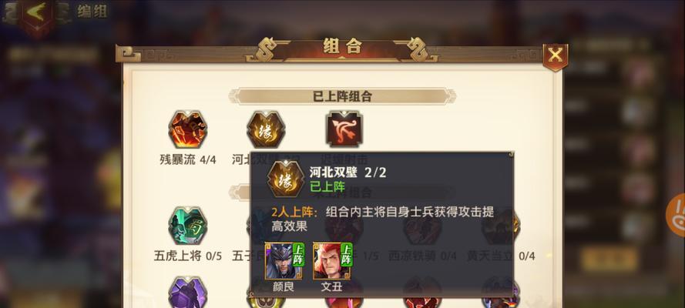This screenshot has height=308, width=685.
Task: Click the green 已上阵 status text
Action: tap(327, 186)
